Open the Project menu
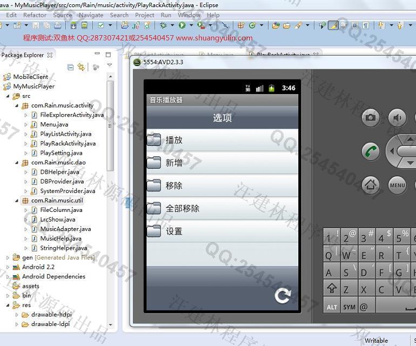 (x=145, y=15)
